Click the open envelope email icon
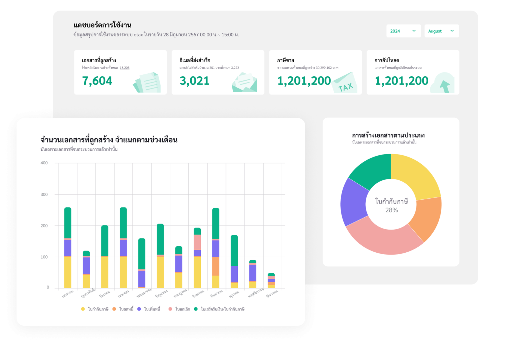Viewport: 522px width, 345px height. click(244, 83)
